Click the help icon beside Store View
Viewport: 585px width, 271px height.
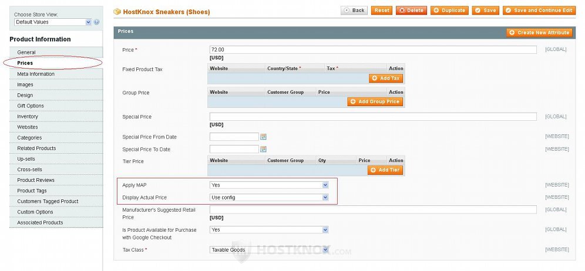(97, 22)
